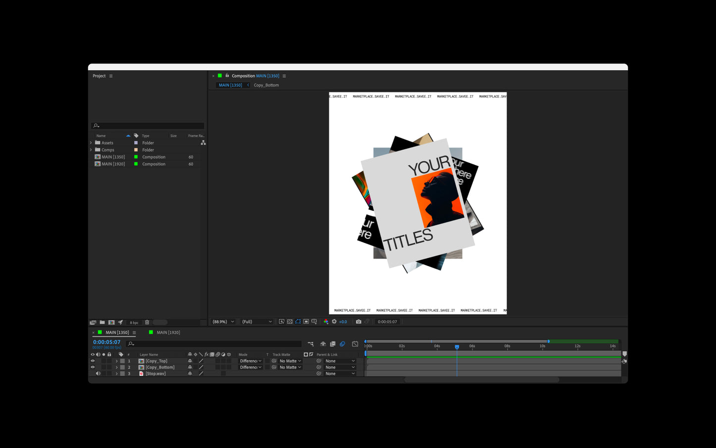Hide the Copy_Bottom layer with eye icon
This screenshot has width=716, height=448.
click(93, 367)
